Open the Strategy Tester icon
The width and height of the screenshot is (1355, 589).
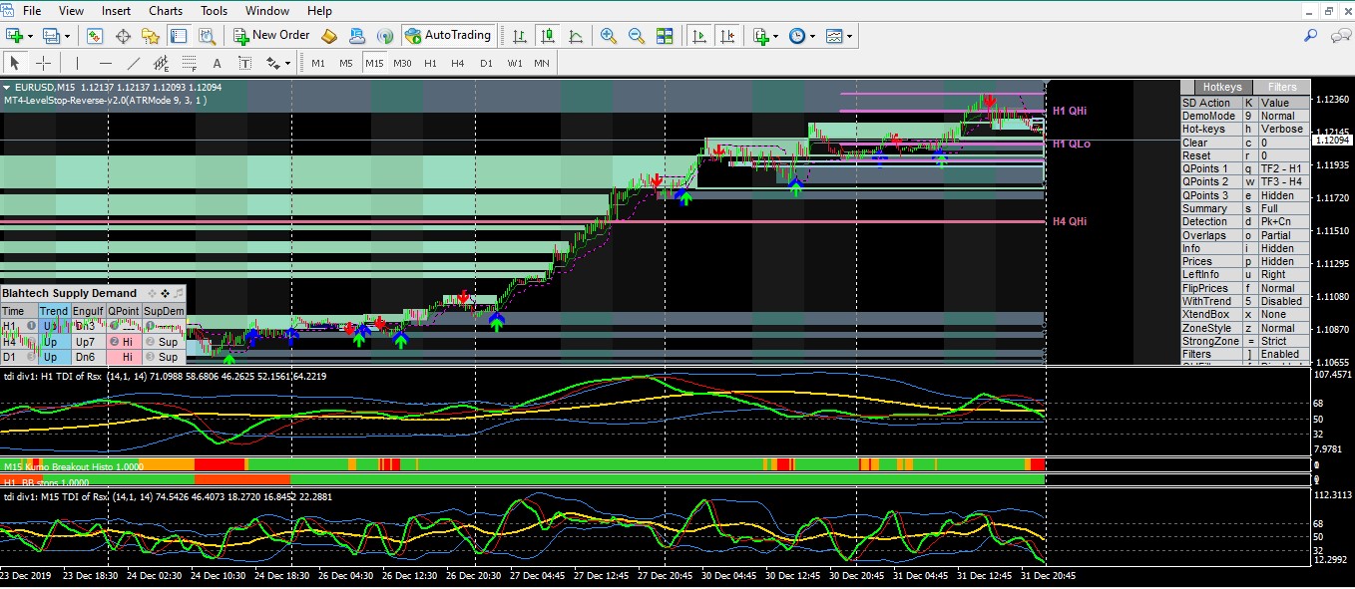[207, 36]
